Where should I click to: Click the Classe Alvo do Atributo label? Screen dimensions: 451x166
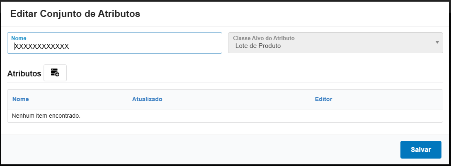pyautogui.click(x=264, y=38)
